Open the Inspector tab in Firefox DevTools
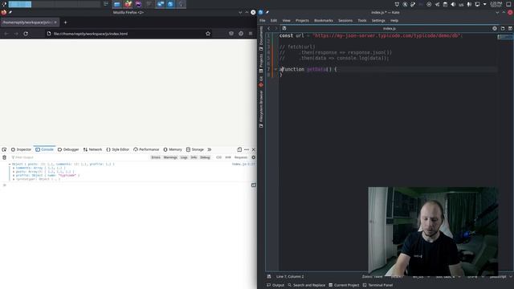The image size is (514, 289). (x=21, y=149)
